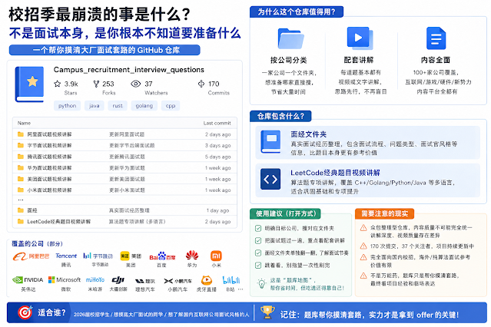The width and height of the screenshot is (491, 327).
Task: Open the LeetCode经典题目视频讲解 folder icon
Action: [x=21, y=222]
